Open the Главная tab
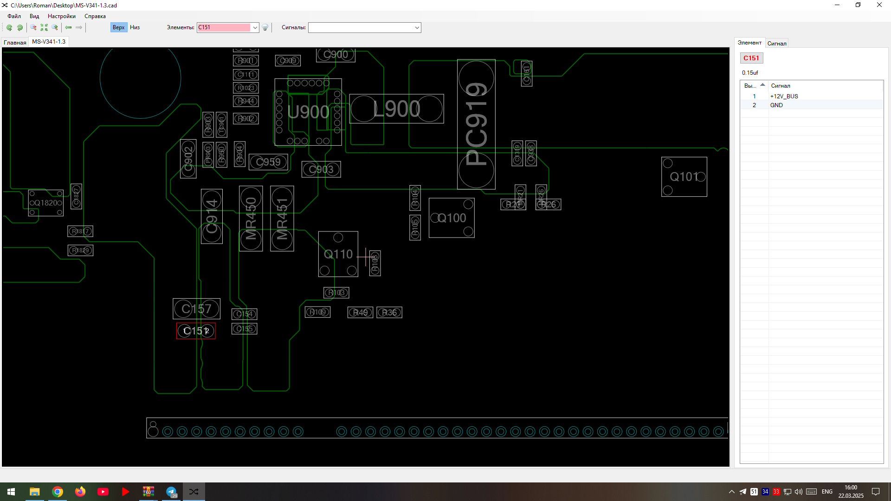 pyautogui.click(x=15, y=42)
